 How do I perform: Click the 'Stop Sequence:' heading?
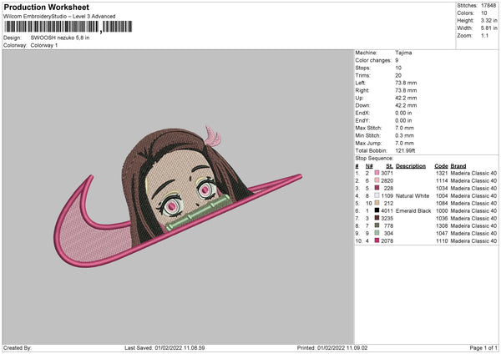pyautogui.click(x=374, y=159)
